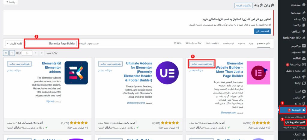Open Pages (برگه‌ها) sidebar icon
The height and width of the screenshot is (140, 307).
pyautogui.click(x=304, y=25)
